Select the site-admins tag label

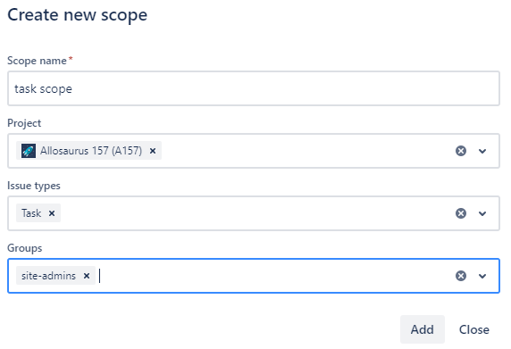48,276
